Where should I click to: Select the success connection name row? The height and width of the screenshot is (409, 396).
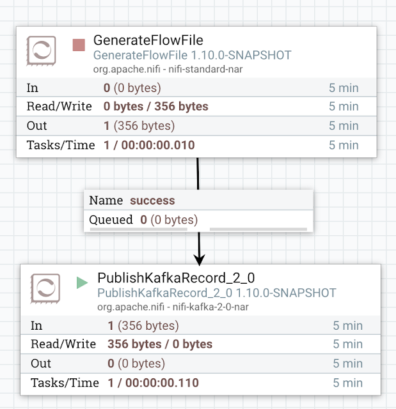[198, 200]
